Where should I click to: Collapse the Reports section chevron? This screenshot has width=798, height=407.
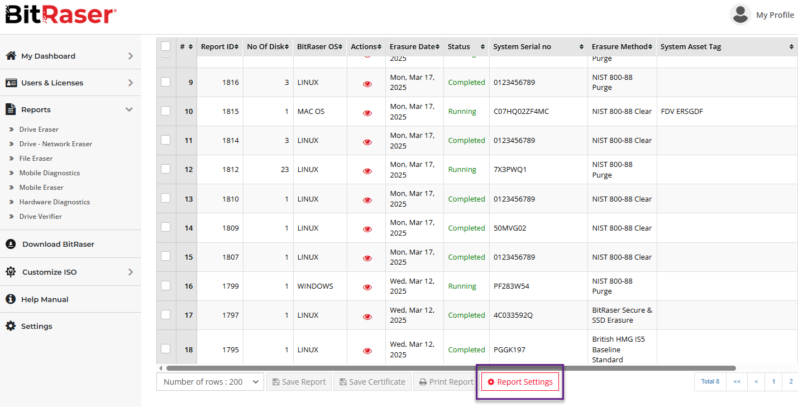[x=130, y=109]
